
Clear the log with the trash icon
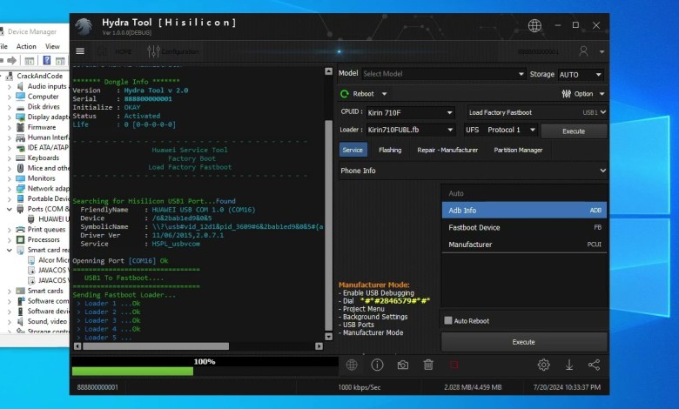[428, 365]
